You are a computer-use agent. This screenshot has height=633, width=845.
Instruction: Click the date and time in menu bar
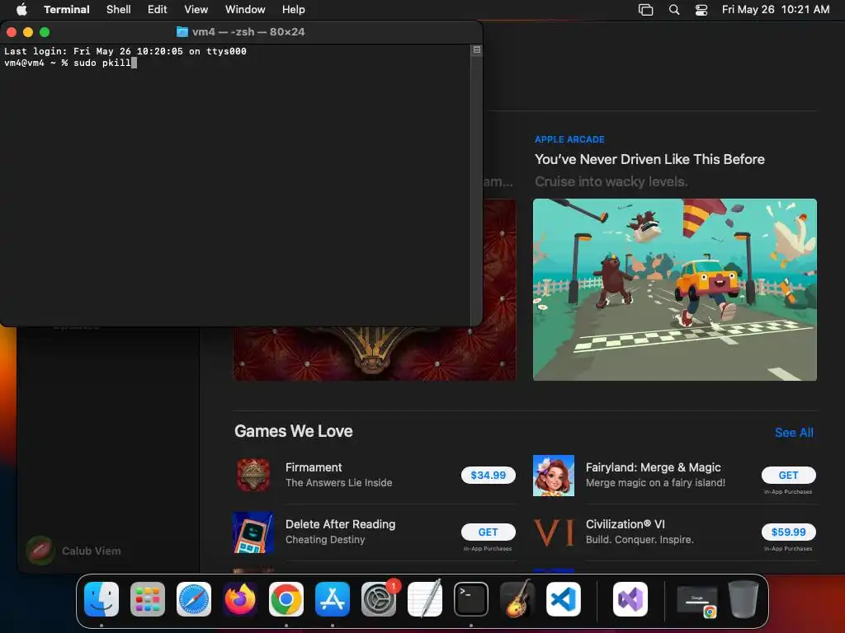tap(776, 9)
